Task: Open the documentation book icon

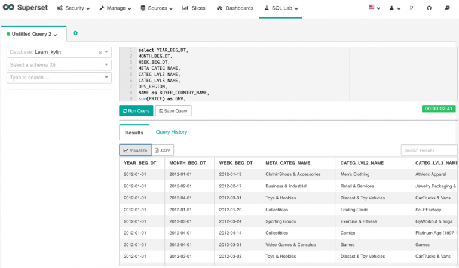Action: [448, 8]
